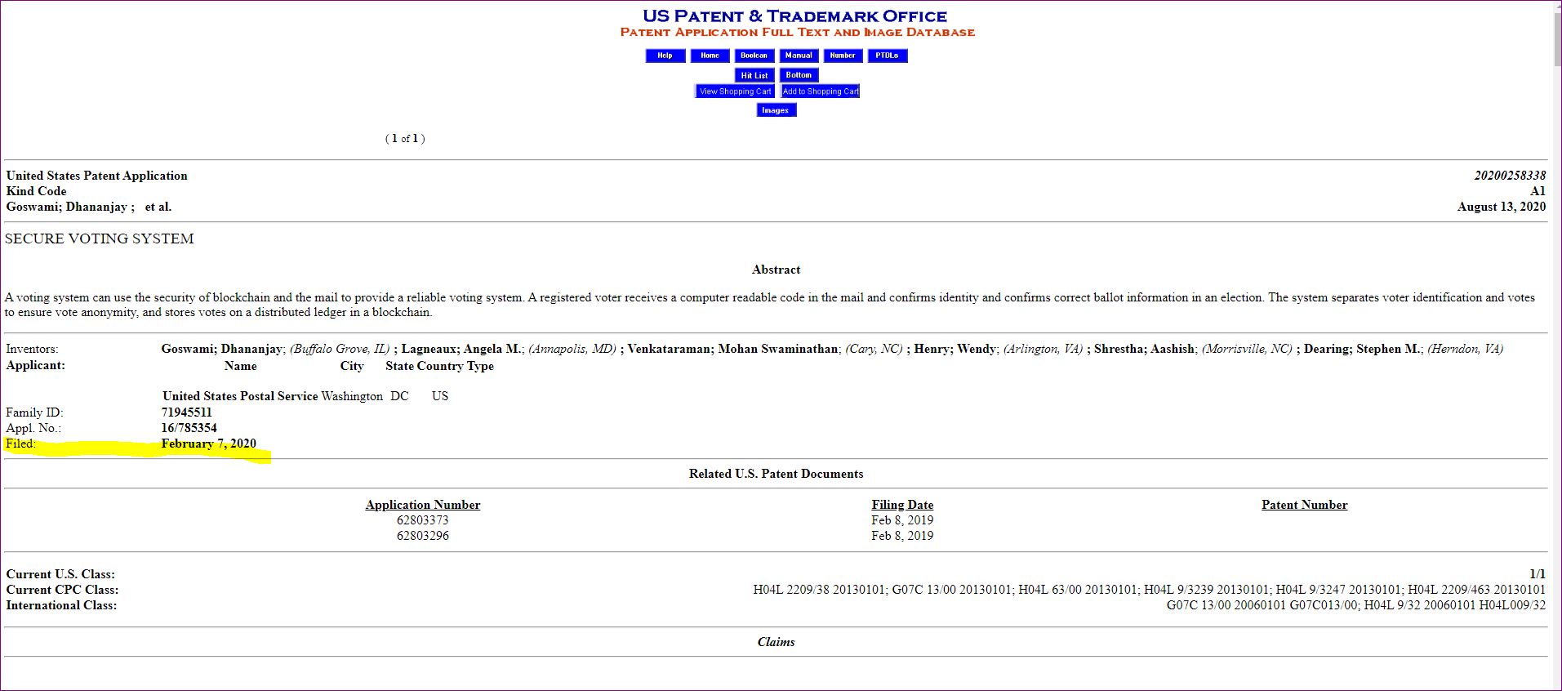Click application number 20200258338

(1510, 176)
